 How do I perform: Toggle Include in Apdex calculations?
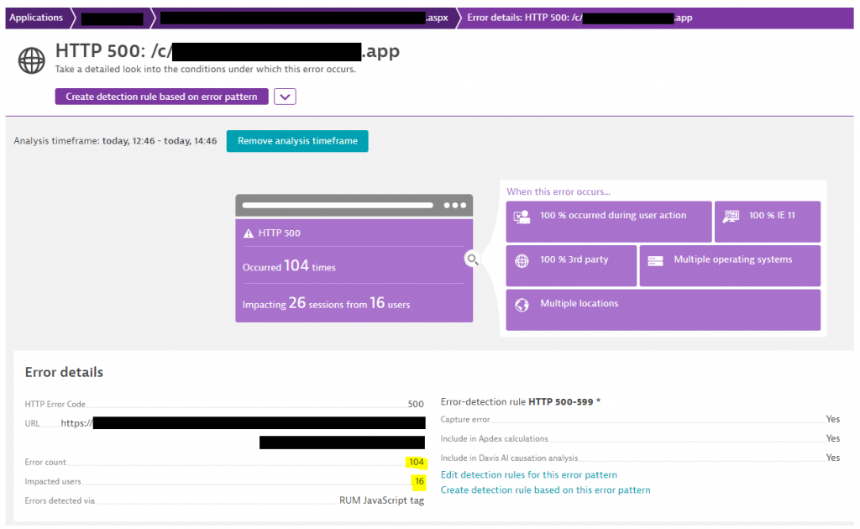coord(832,438)
